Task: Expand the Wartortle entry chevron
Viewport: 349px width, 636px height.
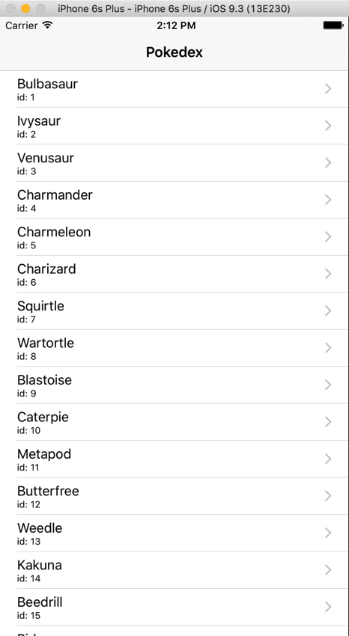Action: point(328,348)
